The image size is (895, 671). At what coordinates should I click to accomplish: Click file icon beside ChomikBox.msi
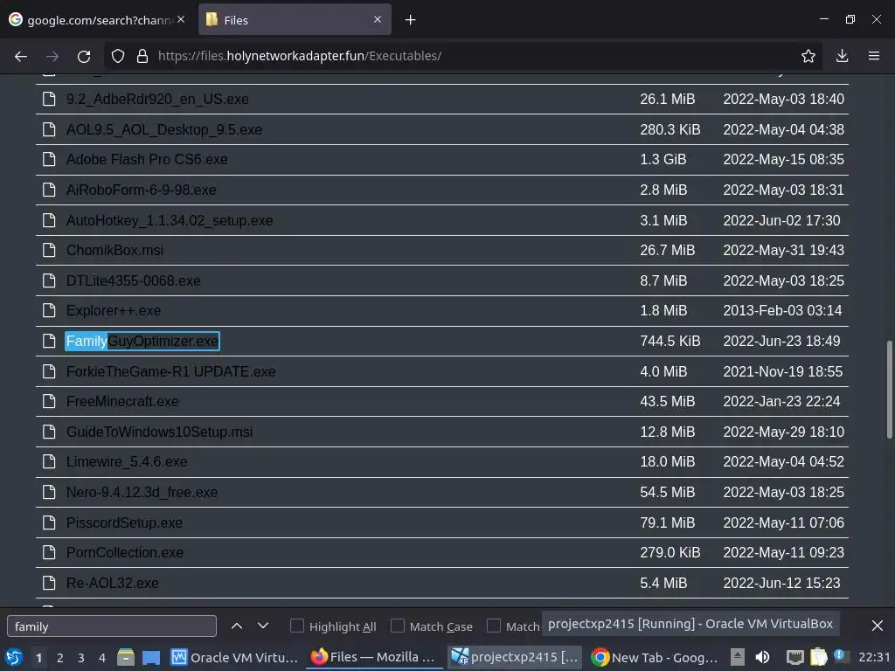coord(49,250)
